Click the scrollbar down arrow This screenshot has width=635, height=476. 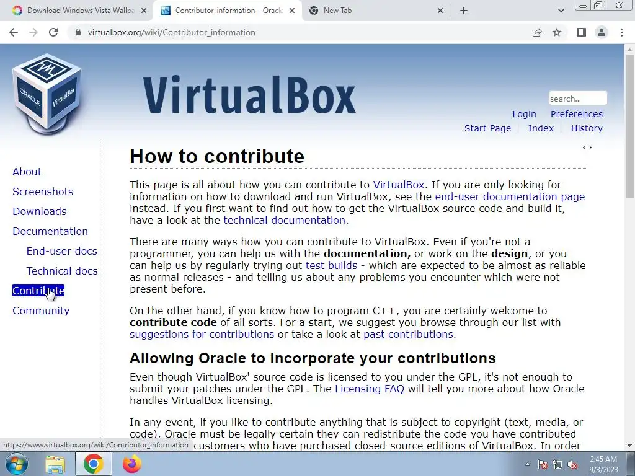(x=629, y=446)
